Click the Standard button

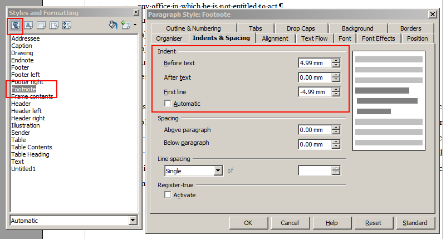415,223
